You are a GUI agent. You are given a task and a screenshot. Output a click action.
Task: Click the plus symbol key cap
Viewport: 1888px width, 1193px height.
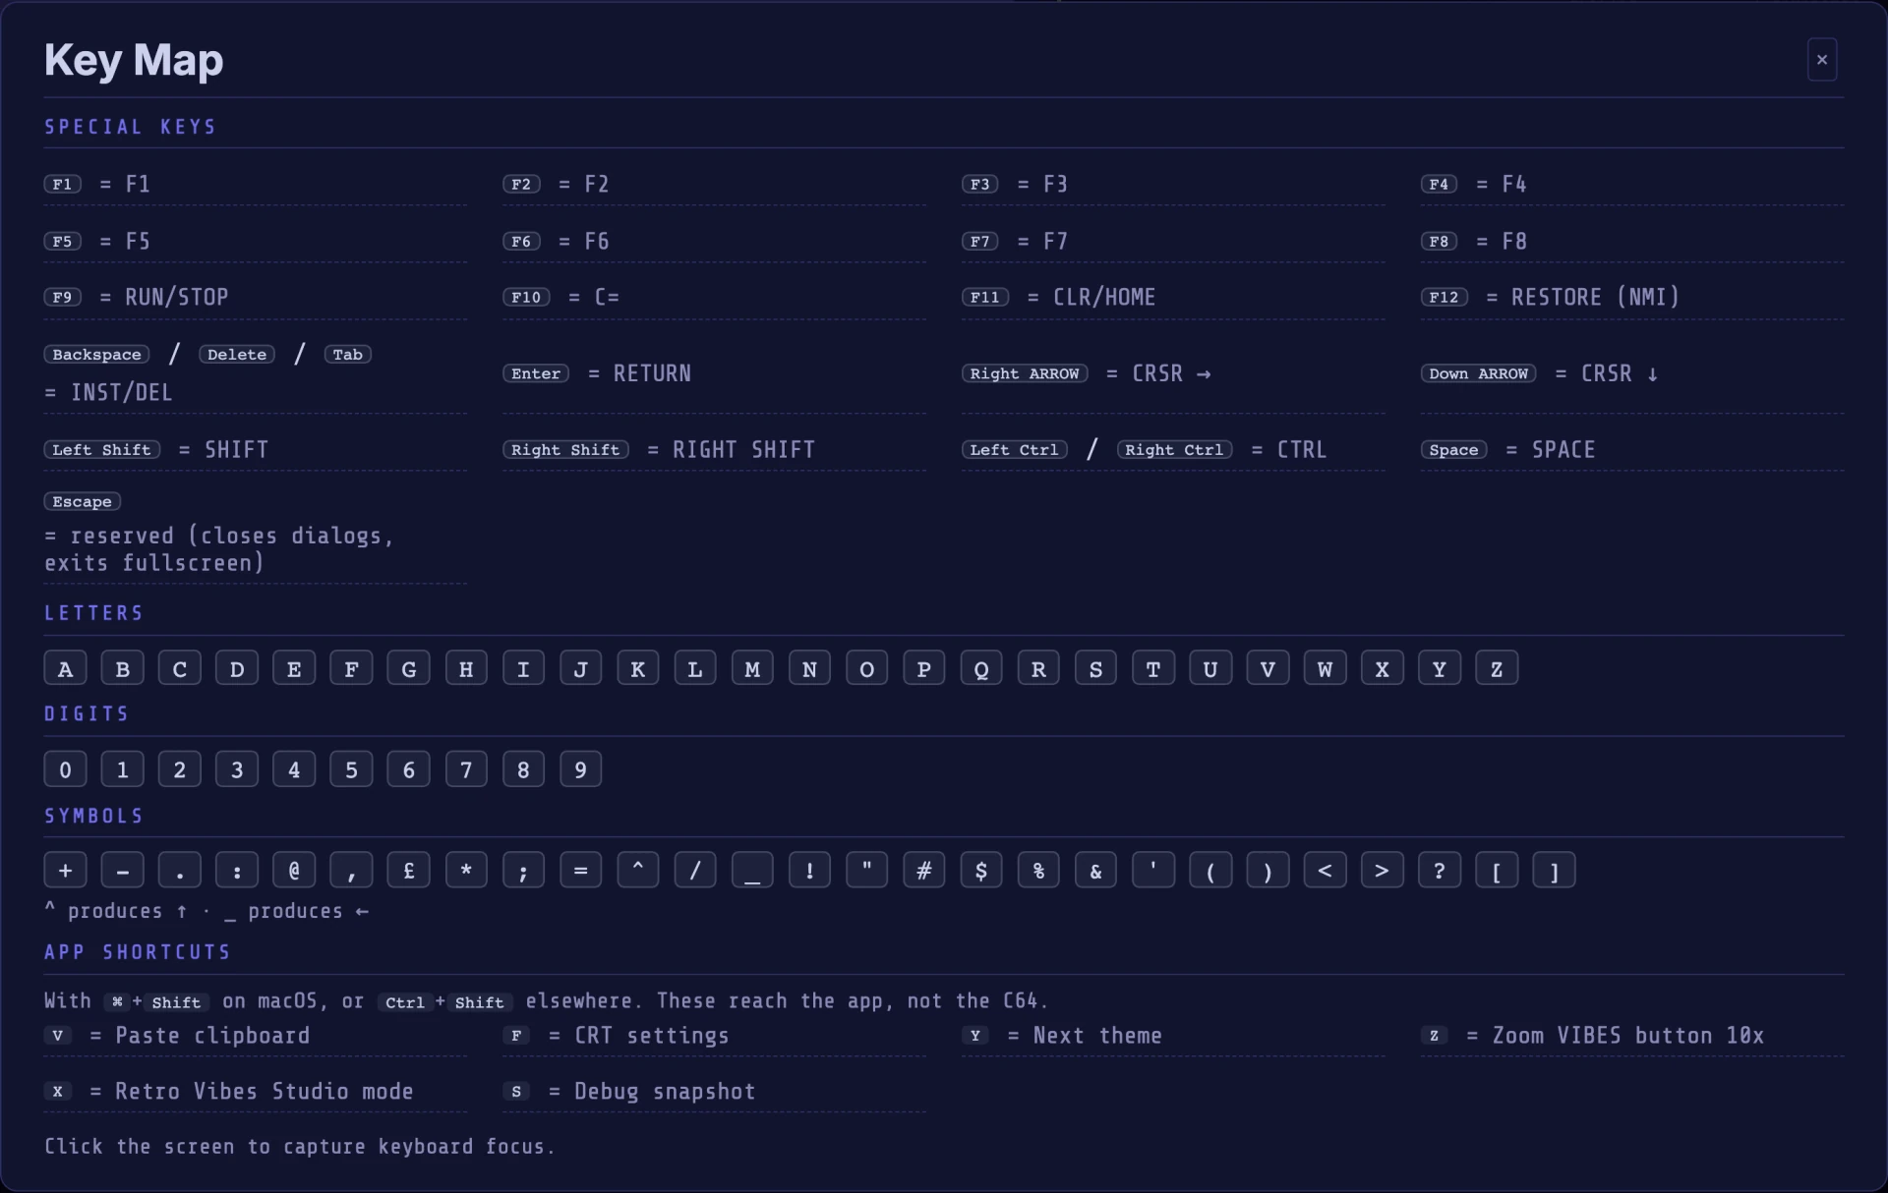(x=65, y=870)
